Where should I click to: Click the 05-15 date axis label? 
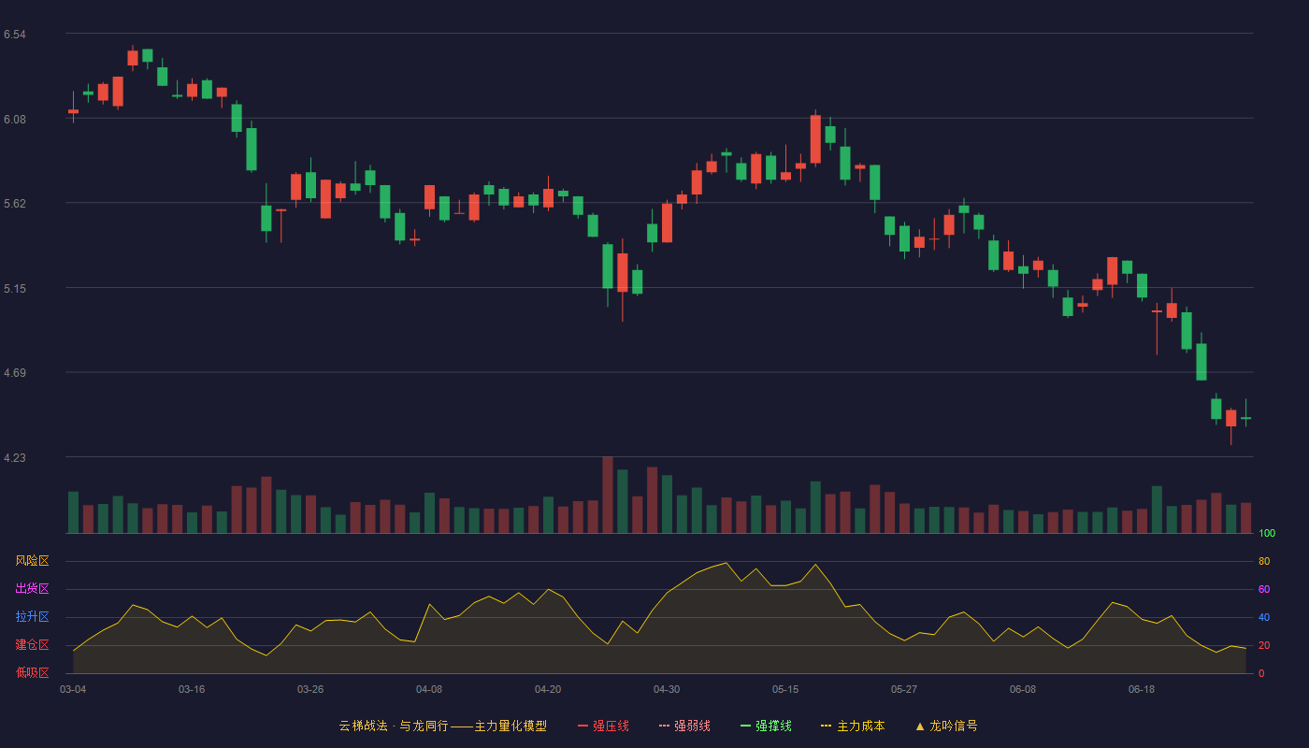[785, 689]
